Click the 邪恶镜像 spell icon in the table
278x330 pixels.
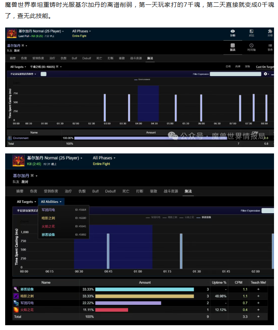coord(16,289)
